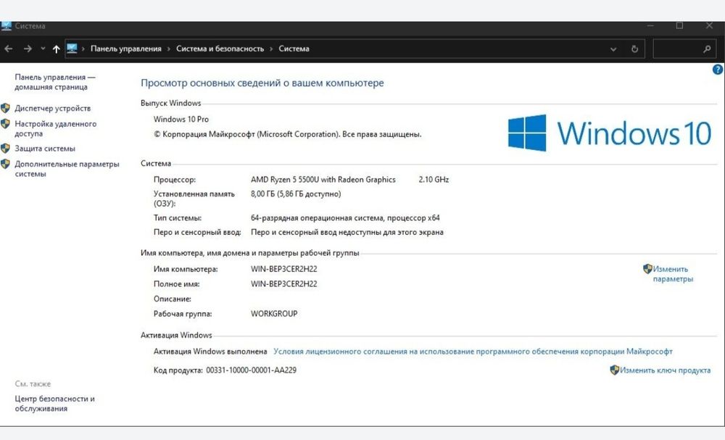The height and width of the screenshot is (440, 725).
Task: Open help with the blue question icon
Action: tap(718, 70)
